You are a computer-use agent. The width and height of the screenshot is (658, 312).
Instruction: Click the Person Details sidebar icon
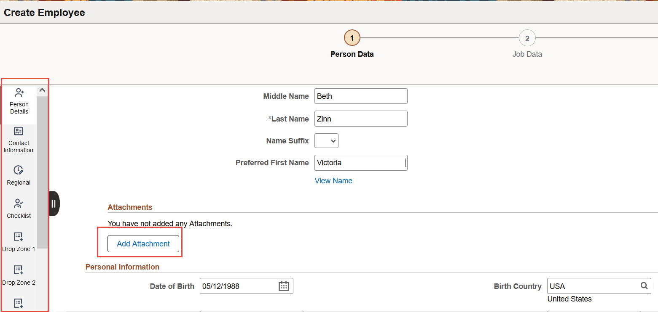click(x=19, y=93)
